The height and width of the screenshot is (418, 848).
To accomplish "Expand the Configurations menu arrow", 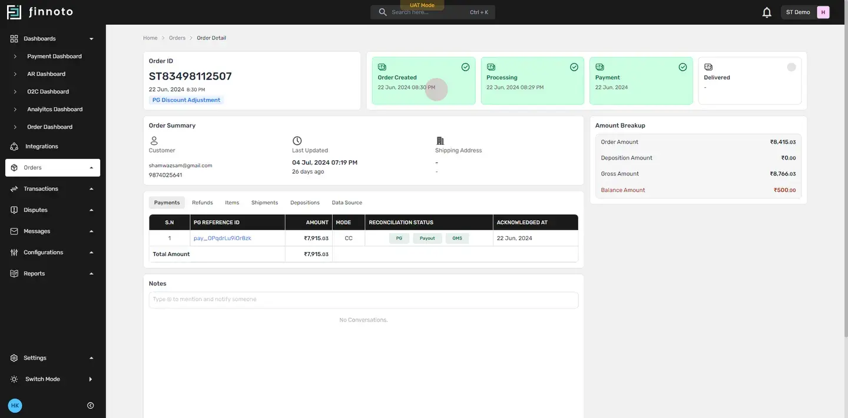I will tap(91, 253).
